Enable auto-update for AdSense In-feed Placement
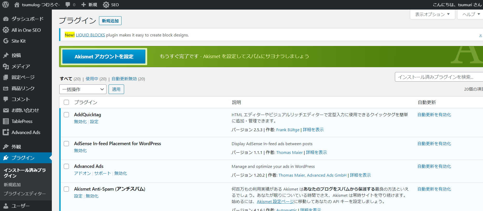 [x=434, y=144]
